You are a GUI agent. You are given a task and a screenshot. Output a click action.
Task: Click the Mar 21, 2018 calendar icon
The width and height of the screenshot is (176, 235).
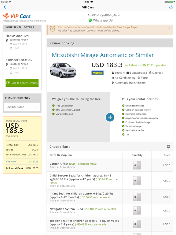click(11, 68)
